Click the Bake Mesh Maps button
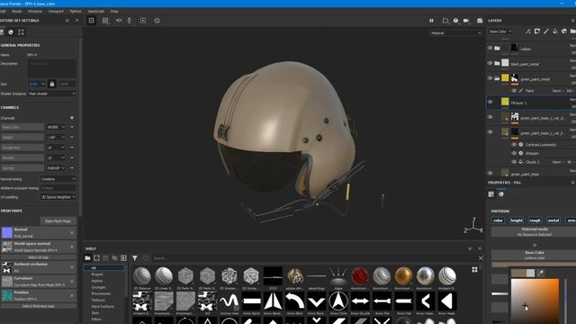Viewport: 576px width, 324px height. coord(58,221)
